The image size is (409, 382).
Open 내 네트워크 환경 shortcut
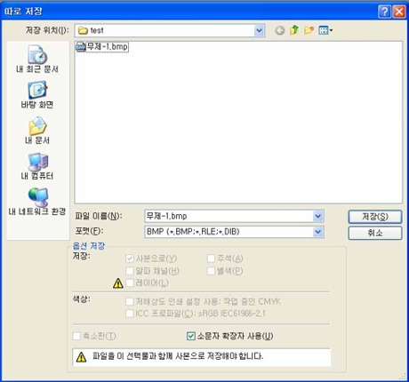tap(37, 202)
